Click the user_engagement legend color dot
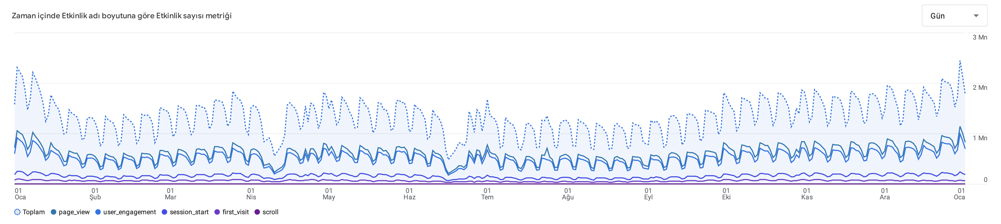Screen dimensions: 1001x224 pyautogui.click(x=98, y=212)
